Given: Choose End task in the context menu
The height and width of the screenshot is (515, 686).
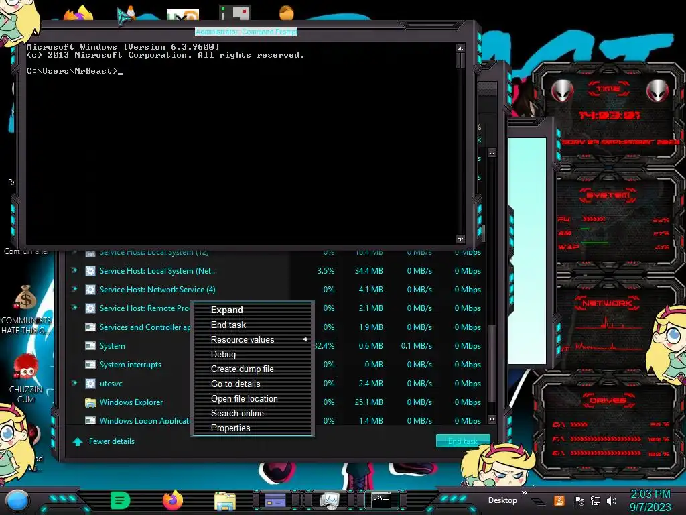Looking at the screenshot, I should [253, 325].
